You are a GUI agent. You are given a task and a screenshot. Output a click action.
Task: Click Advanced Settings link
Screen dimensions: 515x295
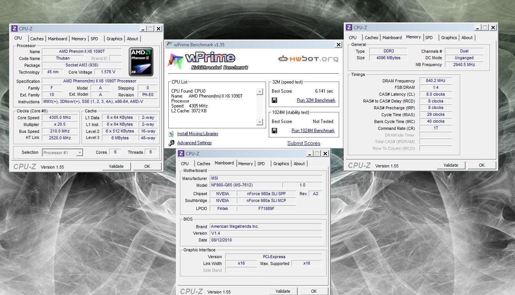(x=195, y=143)
